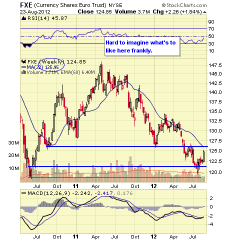Image resolution: width=230 pixels, height=241 pixels.
Task: Click the blue -2.417 MACD signal value
Action: coord(103,193)
